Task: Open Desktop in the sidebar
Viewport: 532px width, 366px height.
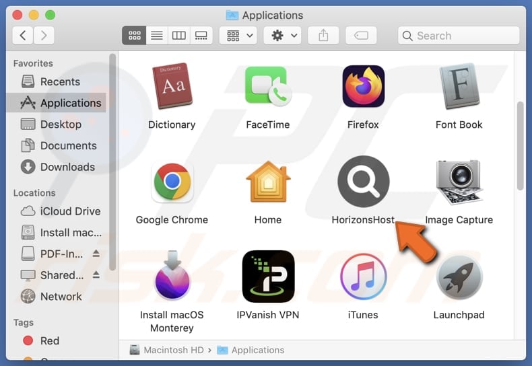Action: pyautogui.click(x=57, y=124)
